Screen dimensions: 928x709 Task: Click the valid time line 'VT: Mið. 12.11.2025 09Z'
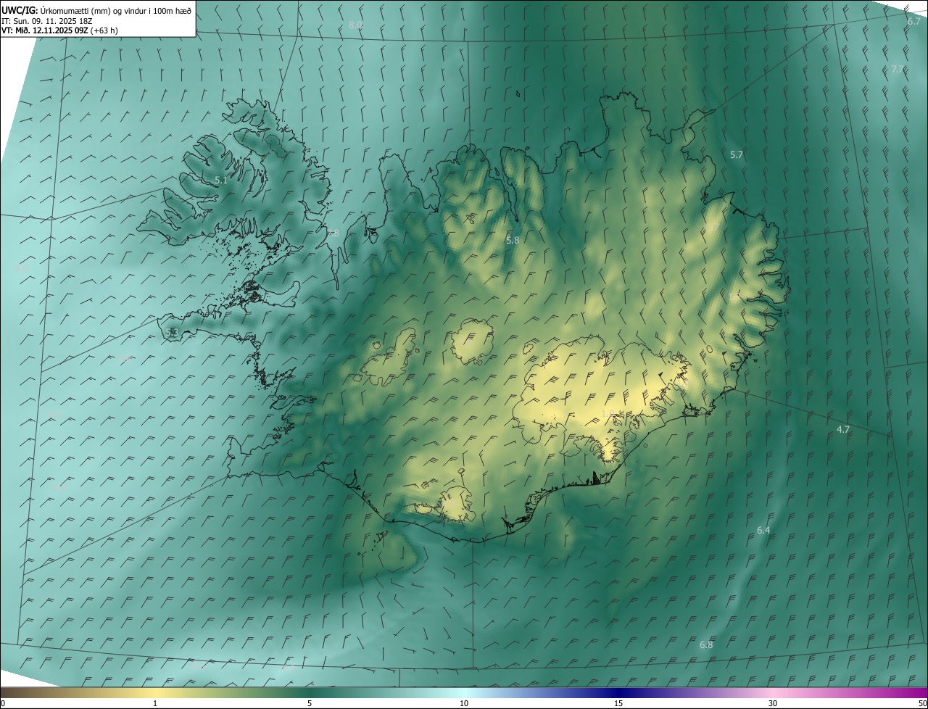pyautogui.click(x=44, y=30)
